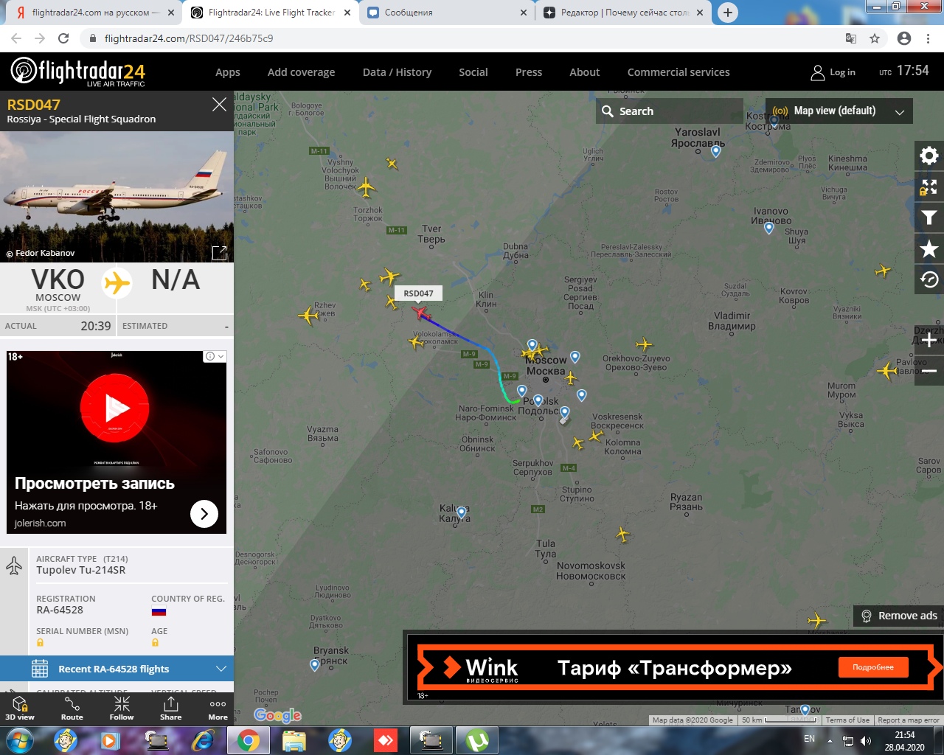Select the Bryansk airport pin

pyautogui.click(x=315, y=665)
